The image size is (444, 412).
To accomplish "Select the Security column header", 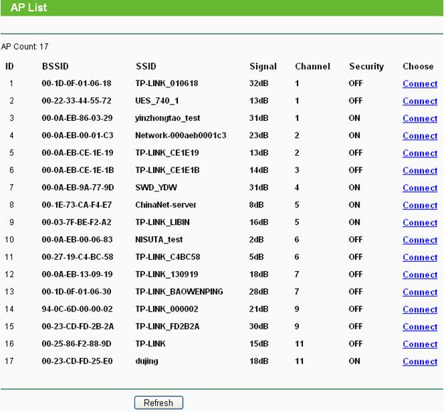I will 366,67.
